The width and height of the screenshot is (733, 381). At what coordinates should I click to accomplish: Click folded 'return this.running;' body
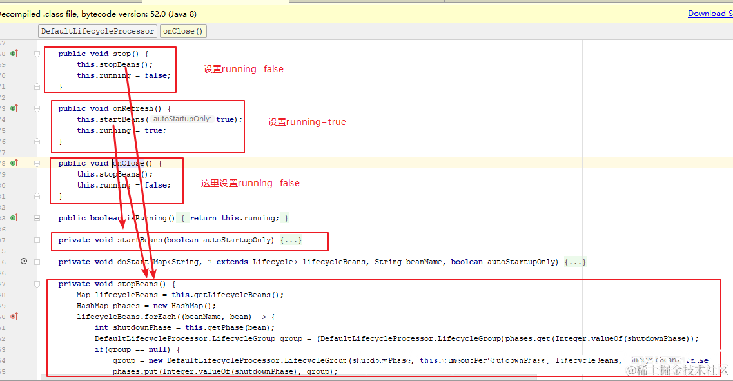pos(234,219)
